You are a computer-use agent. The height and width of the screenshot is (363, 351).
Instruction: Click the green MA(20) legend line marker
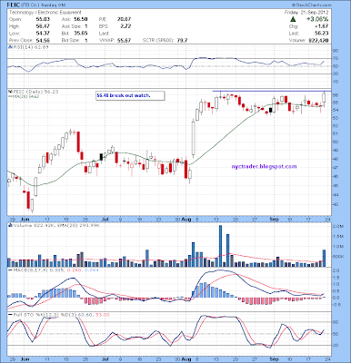[9, 96]
